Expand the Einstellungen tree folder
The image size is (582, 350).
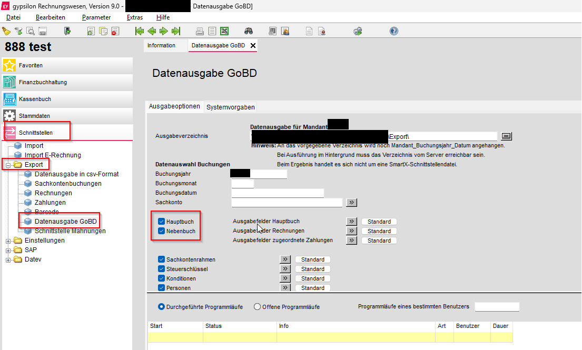tap(8, 241)
